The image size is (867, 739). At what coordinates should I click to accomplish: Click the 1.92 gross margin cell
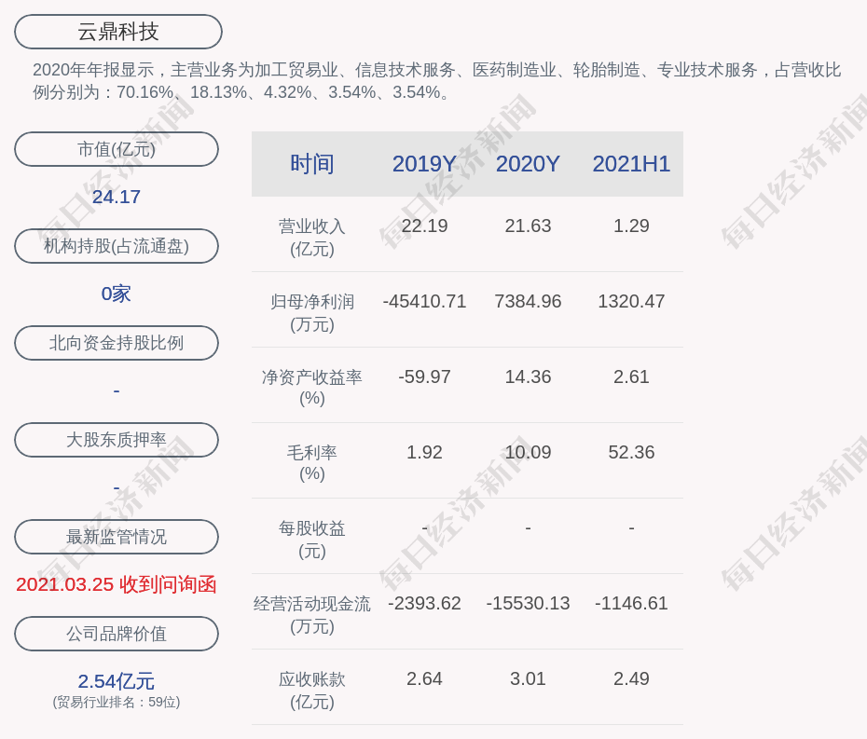pos(424,453)
